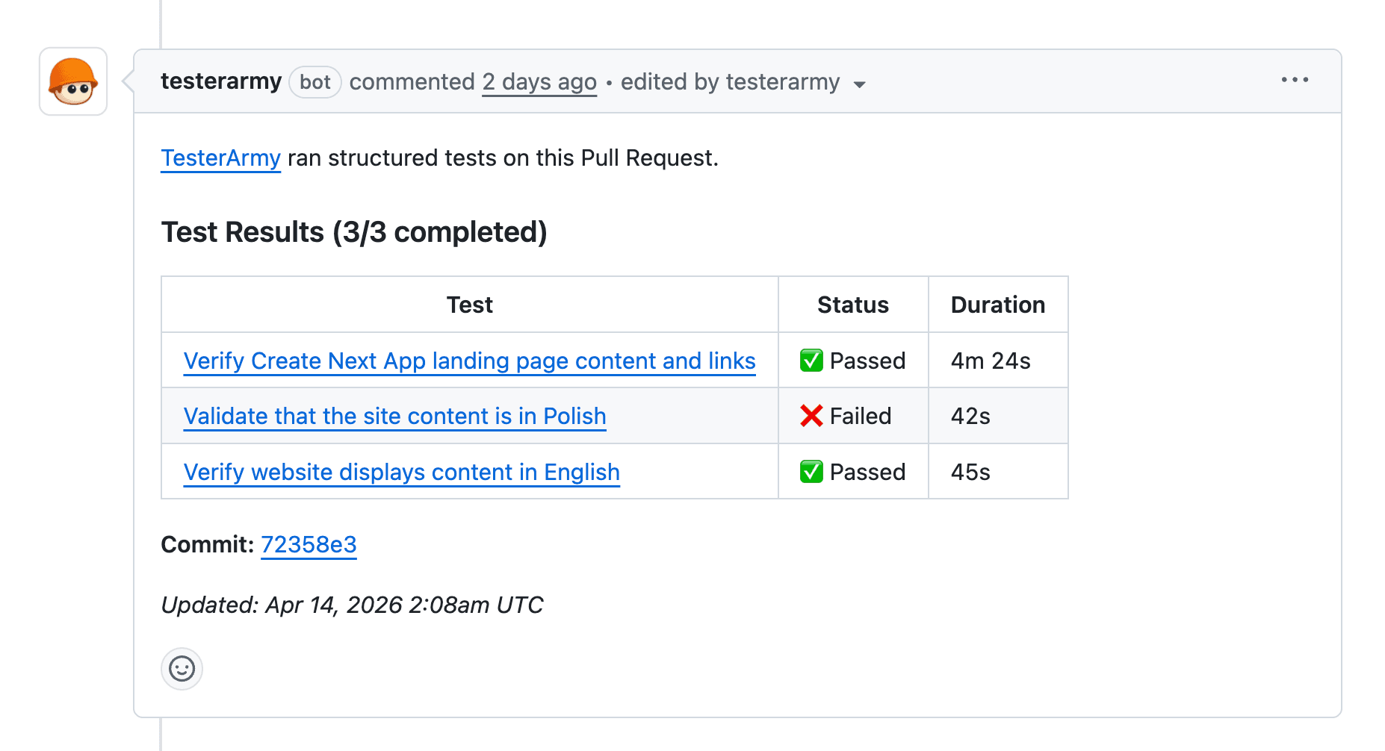Screen dimensions: 1385x751
Task: Click the green Passed checkmark for English content test
Action: [x=813, y=471]
